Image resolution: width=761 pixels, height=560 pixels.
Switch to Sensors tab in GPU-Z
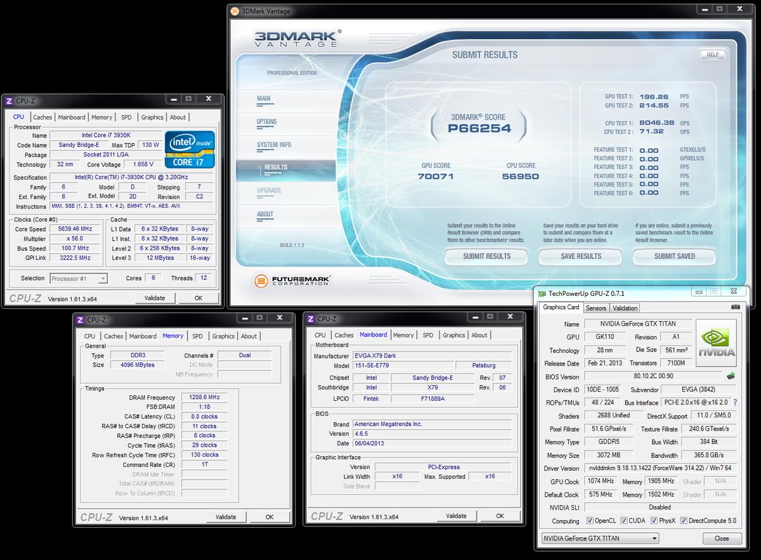coord(595,308)
